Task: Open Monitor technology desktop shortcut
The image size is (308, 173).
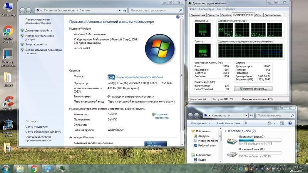Action: click(x=8, y=58)
